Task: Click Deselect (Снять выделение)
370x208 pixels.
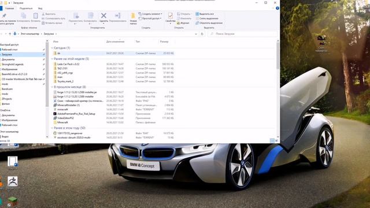Action: point(207,18)
